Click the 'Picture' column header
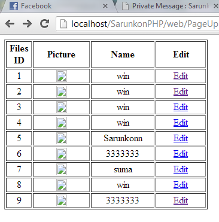This screenshot has width=219, height=222. pyautogui.click(x=61, y=54)
